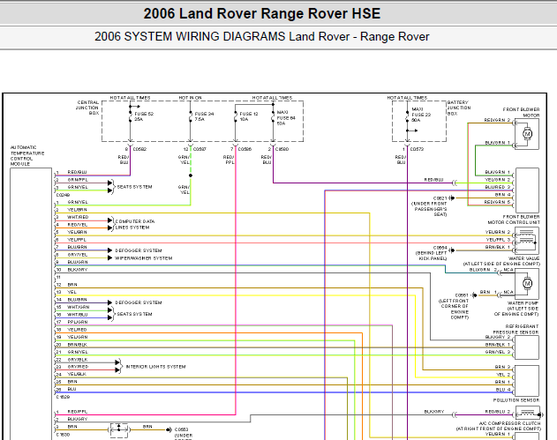Image resolution: width=557 pixels, height=440 pixels.
Task: Click the 'WATER VALVE' label
Action: (524, 258)
